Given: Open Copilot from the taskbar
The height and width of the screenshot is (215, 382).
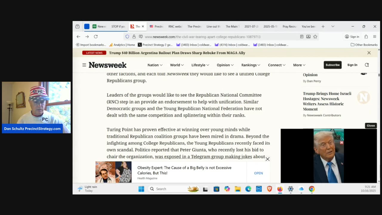Looking at the screenshot, I should [x=227, y=189].
